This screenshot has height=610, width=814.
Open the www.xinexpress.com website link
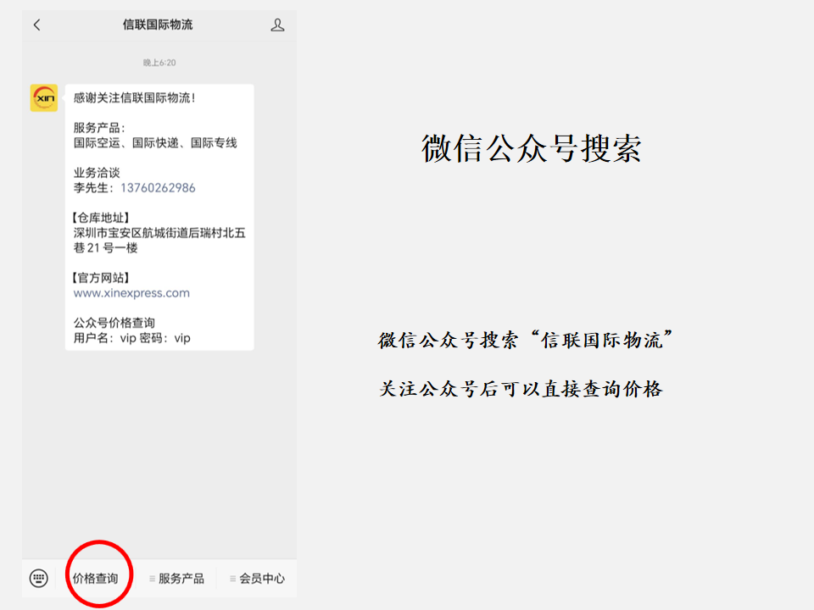point(131,293)
